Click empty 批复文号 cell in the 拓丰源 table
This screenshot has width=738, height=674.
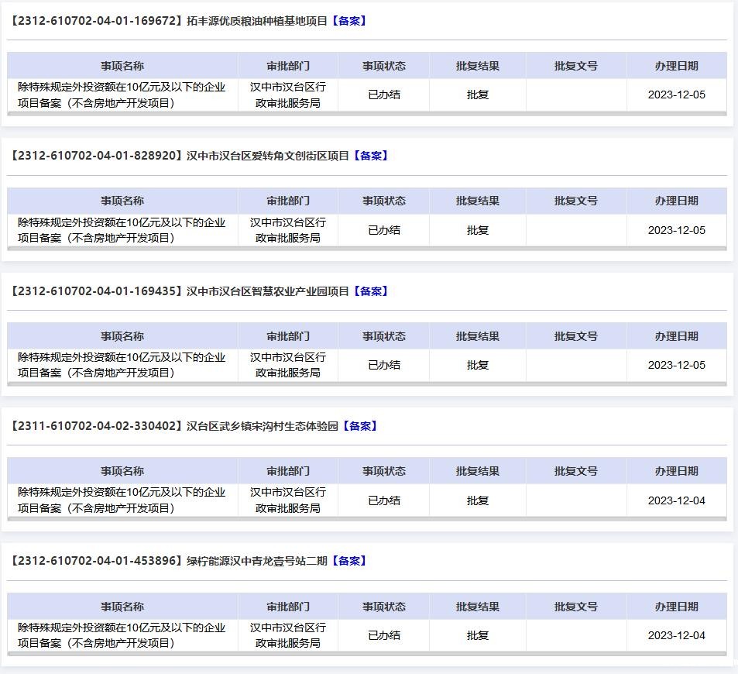[575, 95]
